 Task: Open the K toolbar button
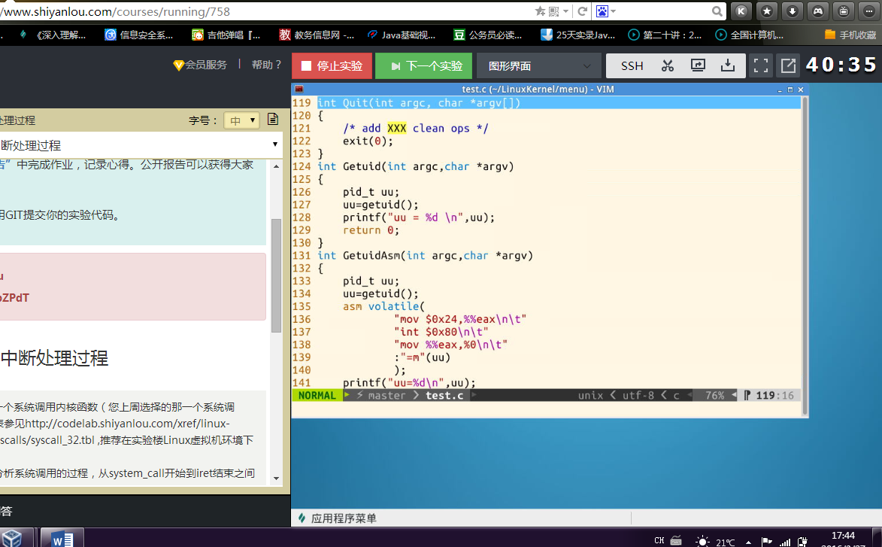click(741, 11)
